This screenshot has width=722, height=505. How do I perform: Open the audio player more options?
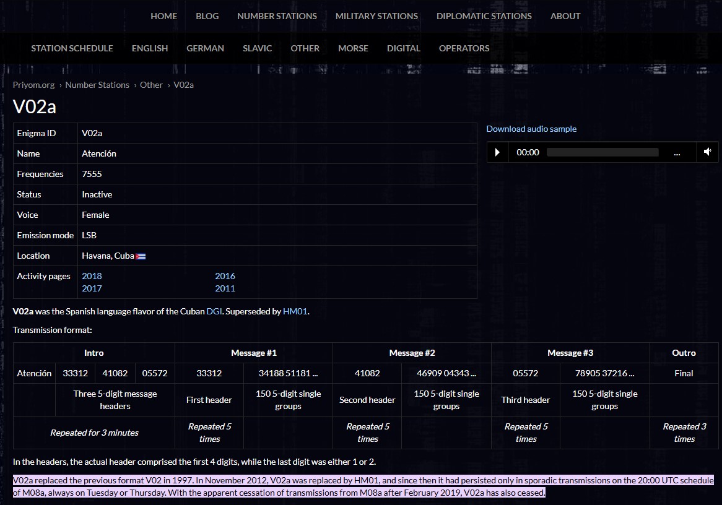(x=677, y=152)
